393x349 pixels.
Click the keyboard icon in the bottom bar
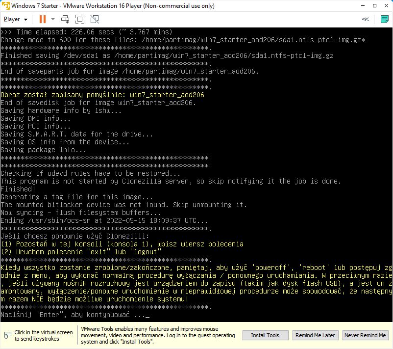(x=7, y=335)
